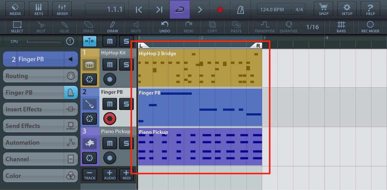Click the HipHop Kit drum icon
This screenshot has width=387, height=190.
[90, 65]
